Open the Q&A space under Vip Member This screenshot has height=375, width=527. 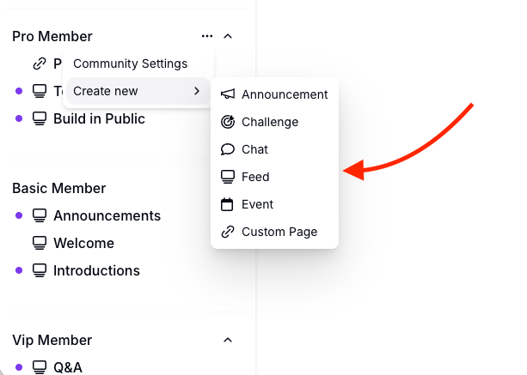(68, 367)
